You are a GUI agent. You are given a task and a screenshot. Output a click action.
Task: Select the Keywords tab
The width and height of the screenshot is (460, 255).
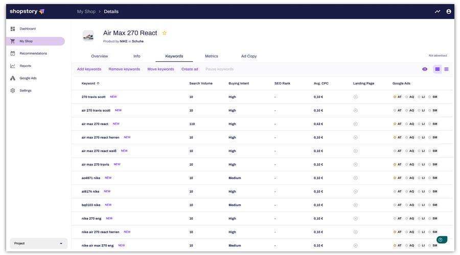point(174,56)
